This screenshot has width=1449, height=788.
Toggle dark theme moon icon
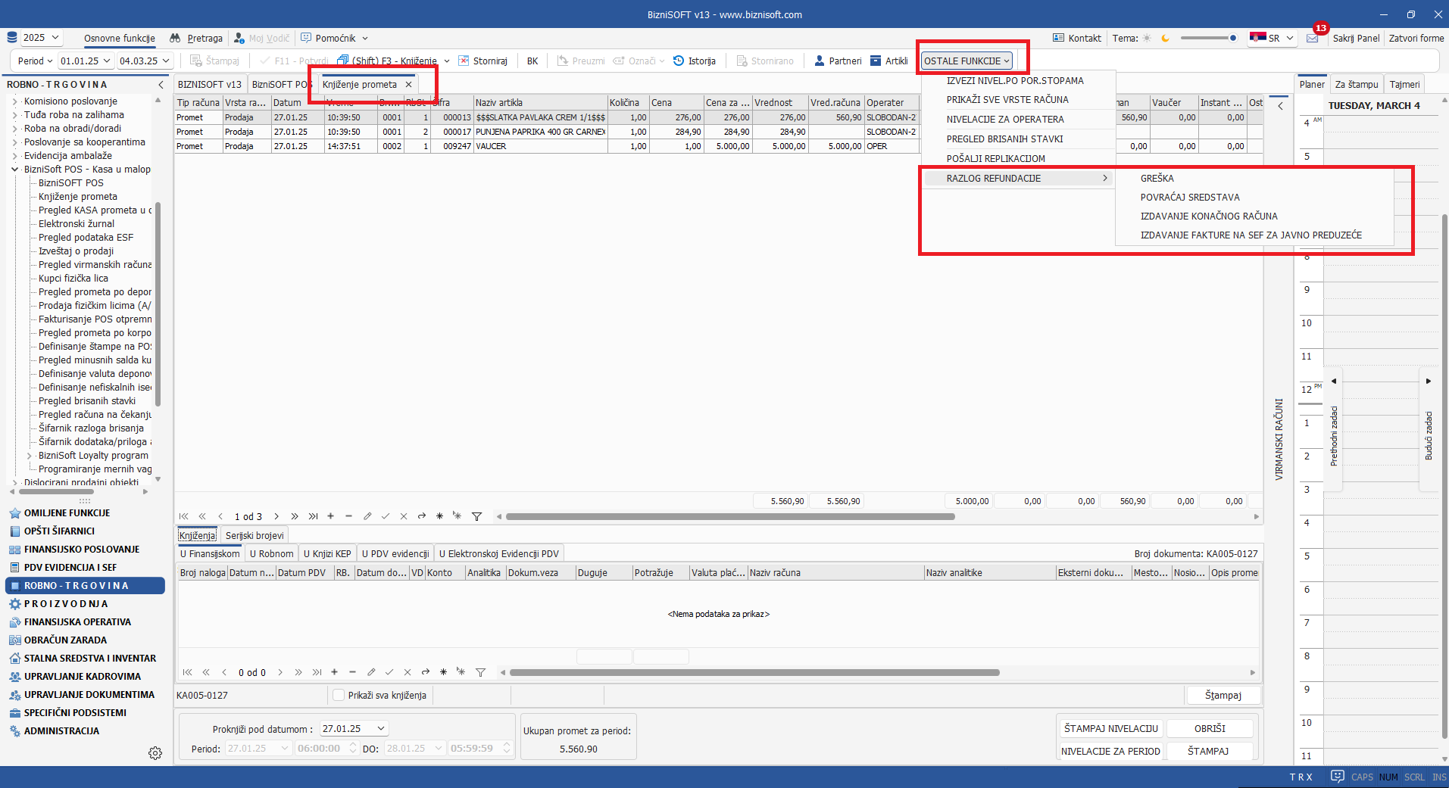(1166, 39)
